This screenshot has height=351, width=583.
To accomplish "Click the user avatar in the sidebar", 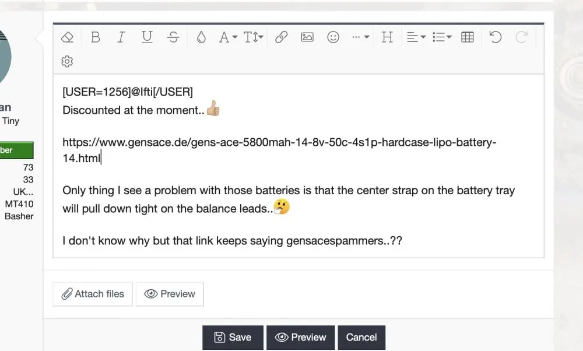I will coord(5,57).
